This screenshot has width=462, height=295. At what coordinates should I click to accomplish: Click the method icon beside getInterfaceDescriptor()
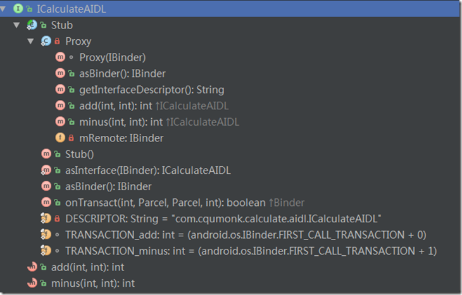(x=60, y=90)
